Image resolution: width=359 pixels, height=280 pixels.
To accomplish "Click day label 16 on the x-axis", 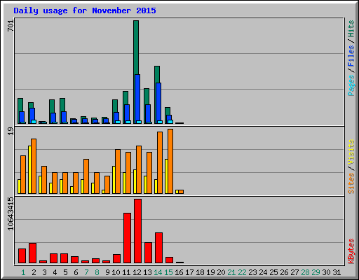I will 179,272.
